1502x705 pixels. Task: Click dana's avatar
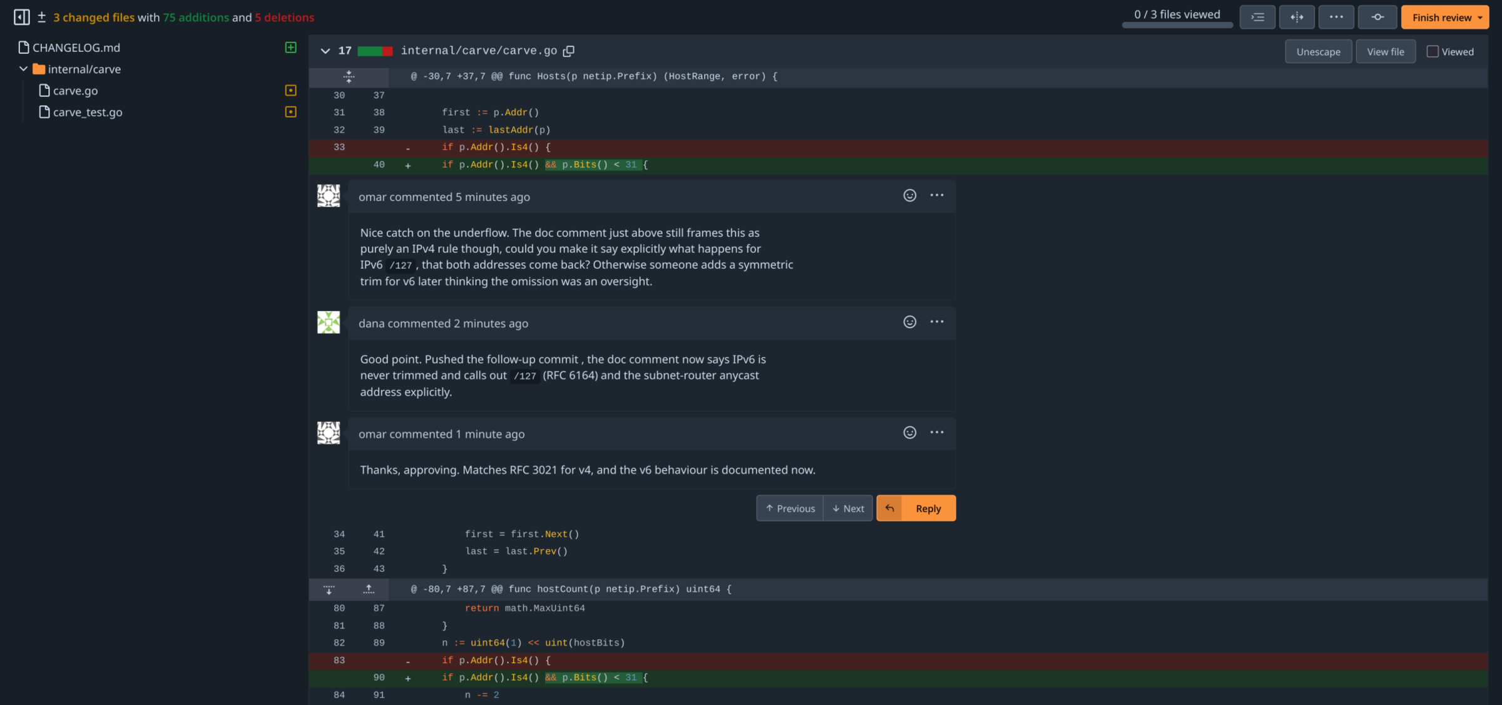329,322
